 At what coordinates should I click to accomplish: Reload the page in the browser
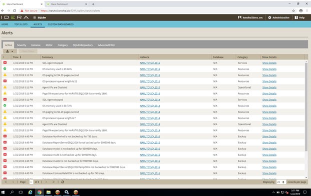(x=15, y=10)
